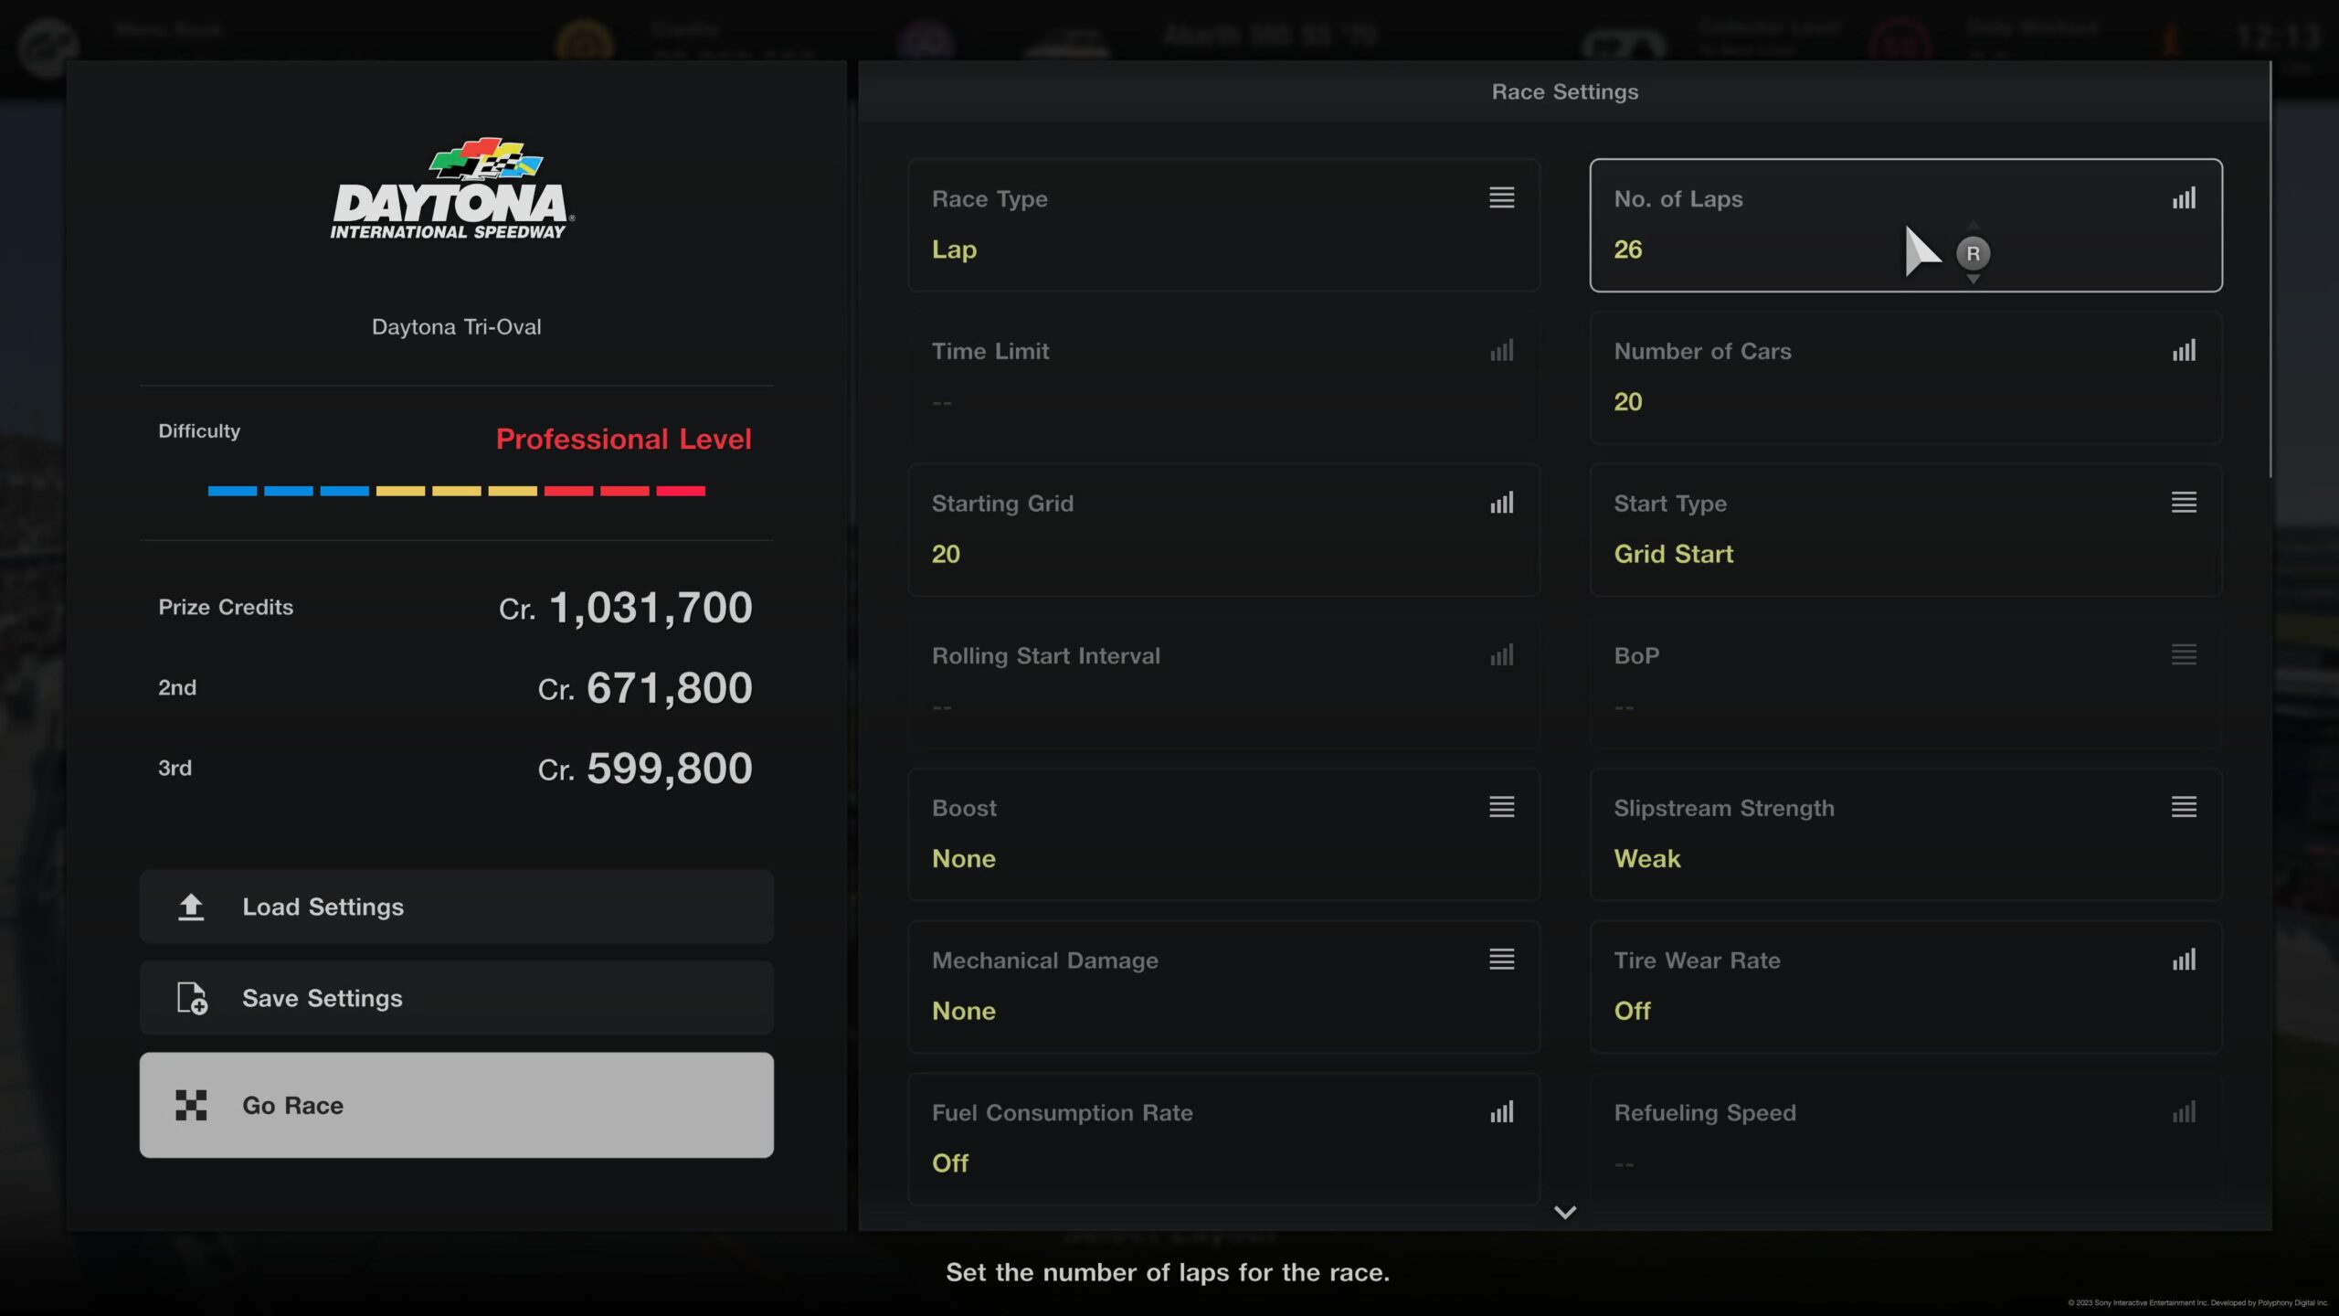
Task: Click the upload arrow icon beside Load Settings
Action: (191, 907)
